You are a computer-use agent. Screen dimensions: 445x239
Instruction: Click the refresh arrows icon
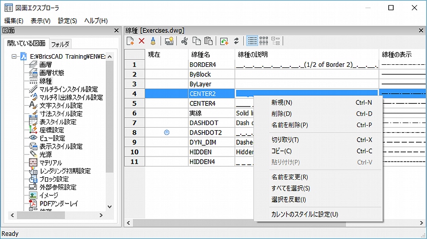(236, 41)
